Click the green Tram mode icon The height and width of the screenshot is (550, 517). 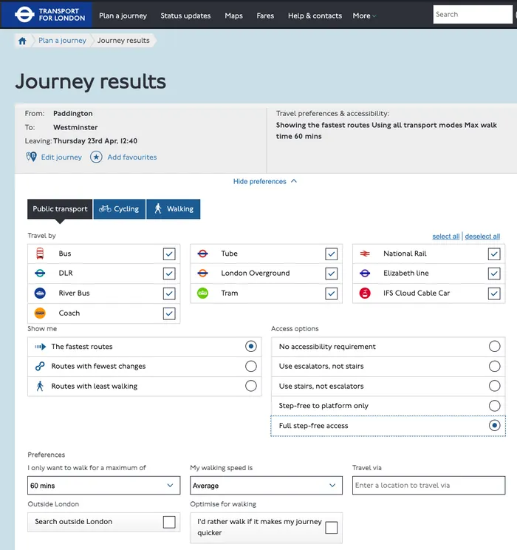click(203, 293)
